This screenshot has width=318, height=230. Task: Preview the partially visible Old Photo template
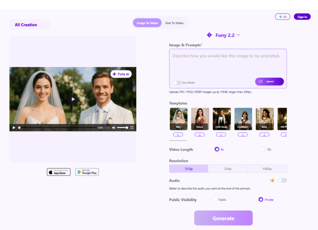(282, 119)
